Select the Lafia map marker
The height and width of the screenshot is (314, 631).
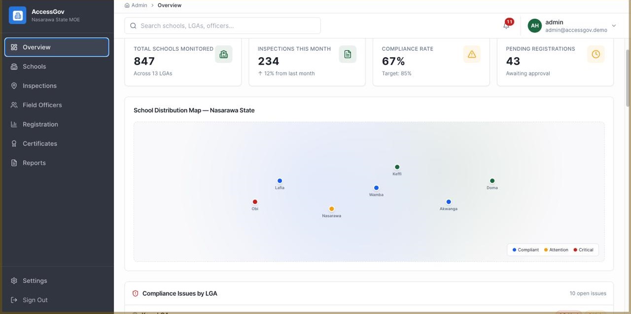click(280, 181)
